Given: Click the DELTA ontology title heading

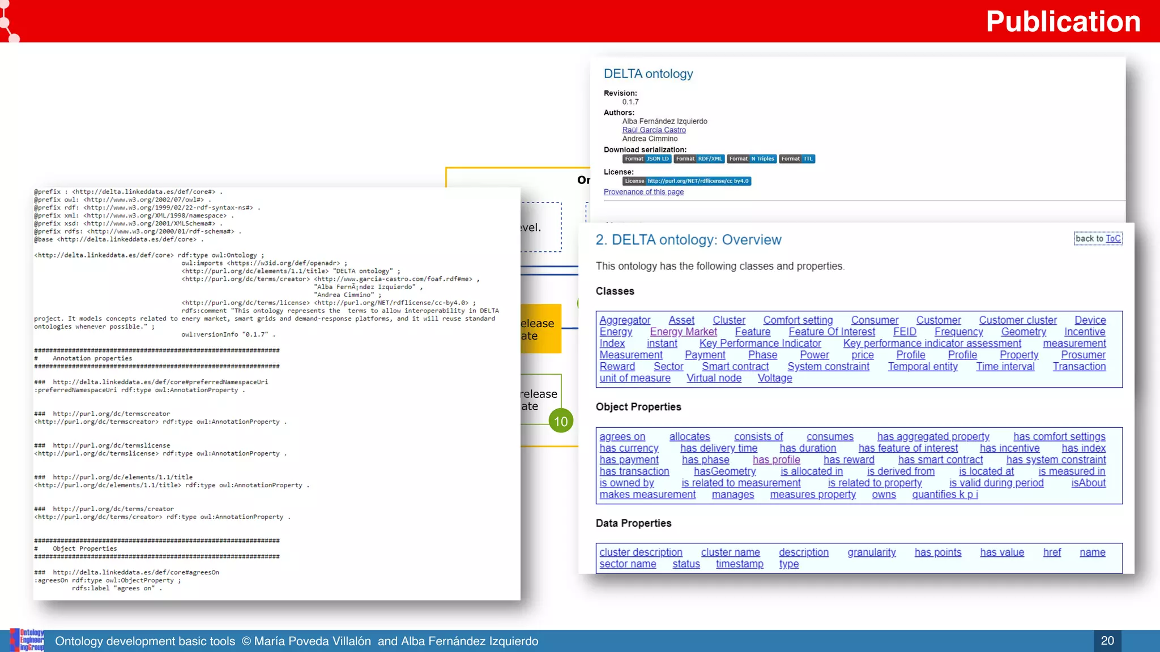Looking at the screenshot, I should click(648, 74).
